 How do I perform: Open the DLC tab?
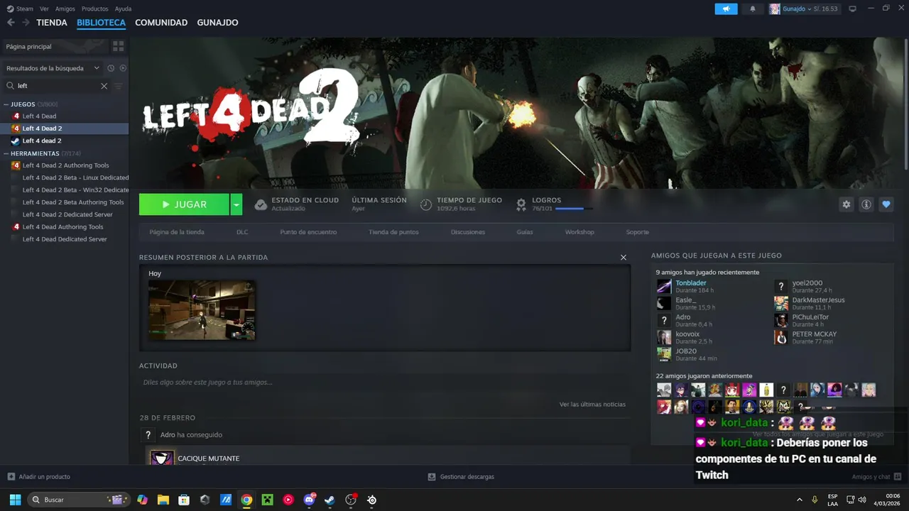242,232
